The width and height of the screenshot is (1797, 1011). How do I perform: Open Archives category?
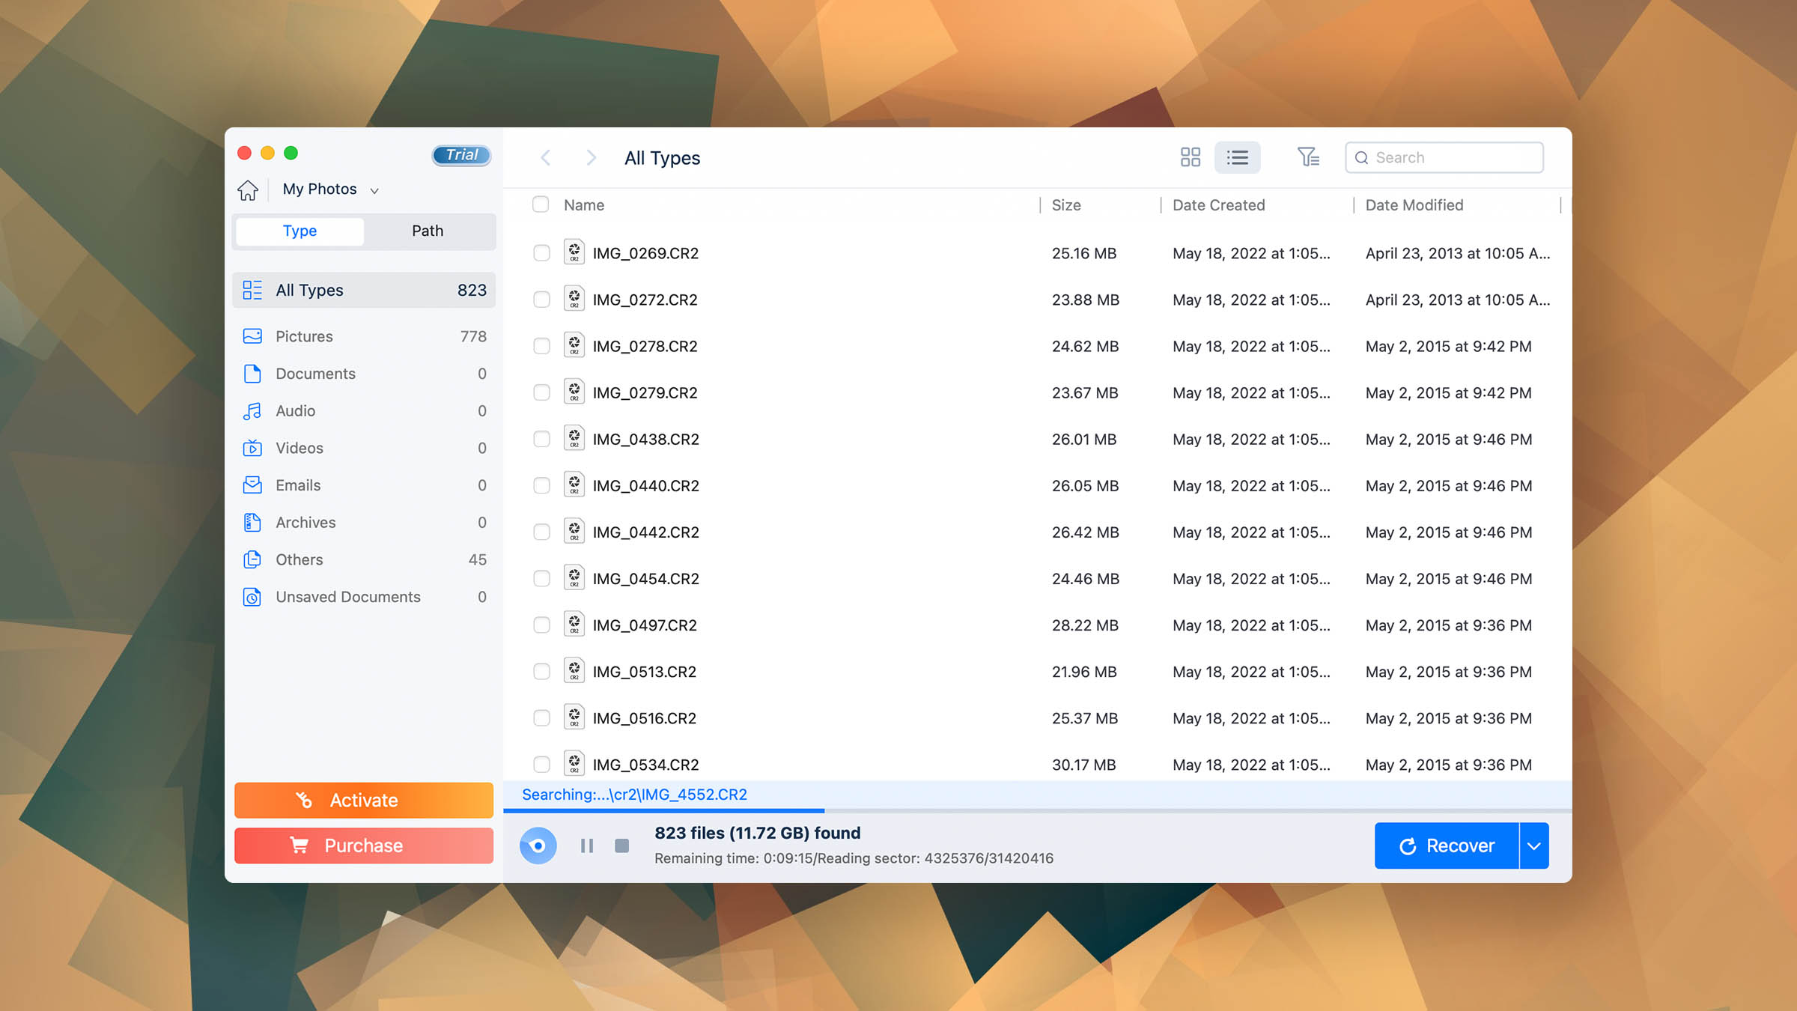click(x=364, y=522)
